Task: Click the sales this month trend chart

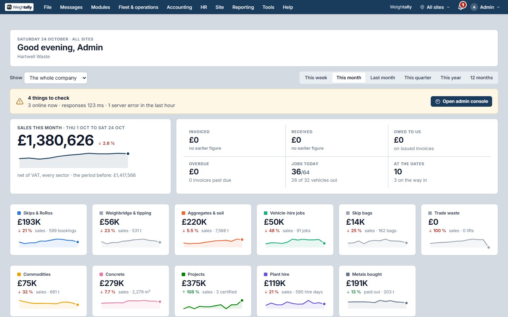Action: (74, 160)
